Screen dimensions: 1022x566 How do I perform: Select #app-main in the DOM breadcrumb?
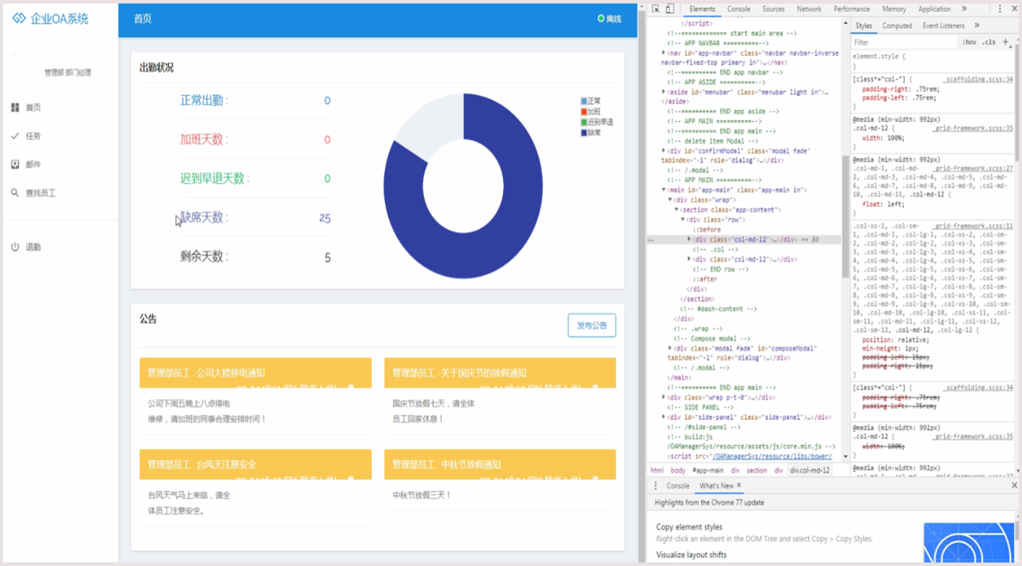click(x=708, y=470)
